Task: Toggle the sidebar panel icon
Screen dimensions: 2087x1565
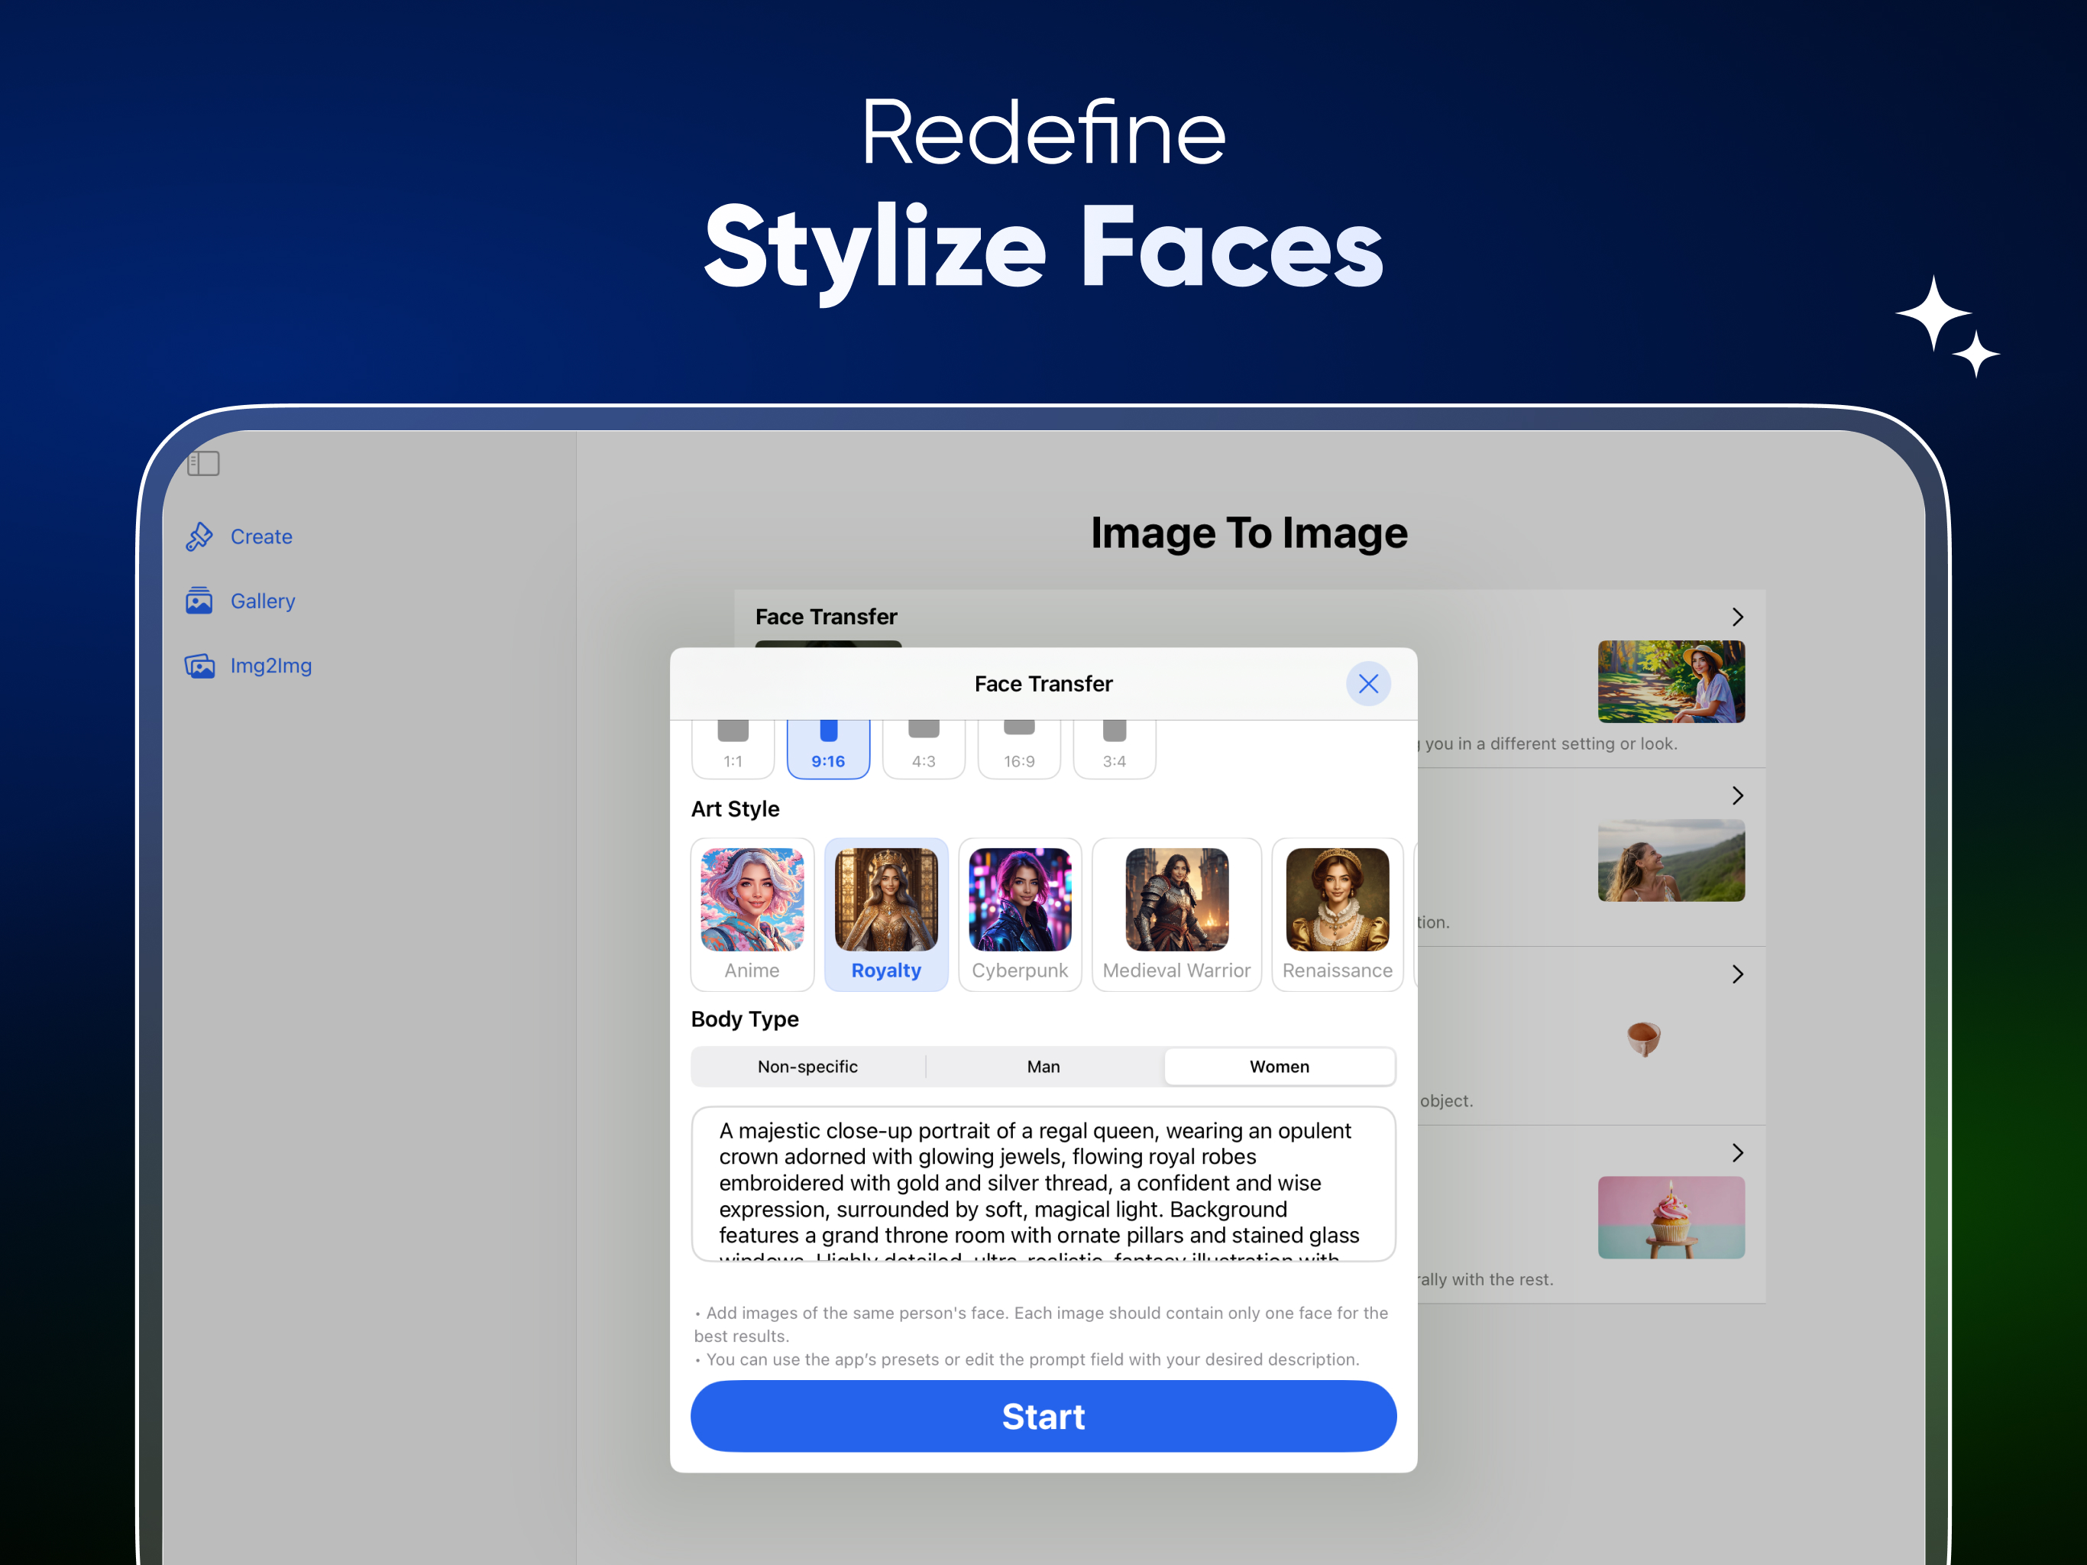Action: coord(203,463)
